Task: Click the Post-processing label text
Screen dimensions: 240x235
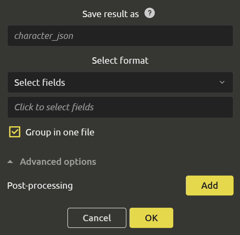Action: tap(40, 186)
